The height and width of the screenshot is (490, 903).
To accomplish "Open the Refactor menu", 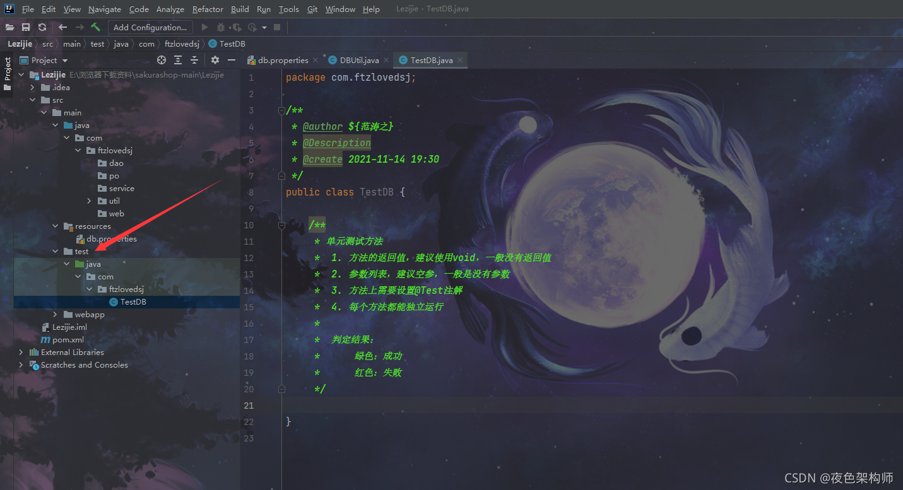I will pos(208,9).
